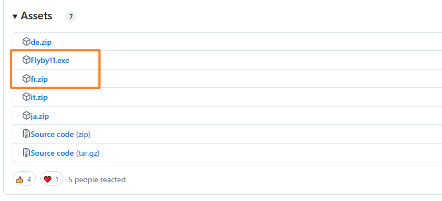The image size is (442, 201).
Task: Click the package icon beside Flyby11.exe
Action: click(x=26, y=60)
